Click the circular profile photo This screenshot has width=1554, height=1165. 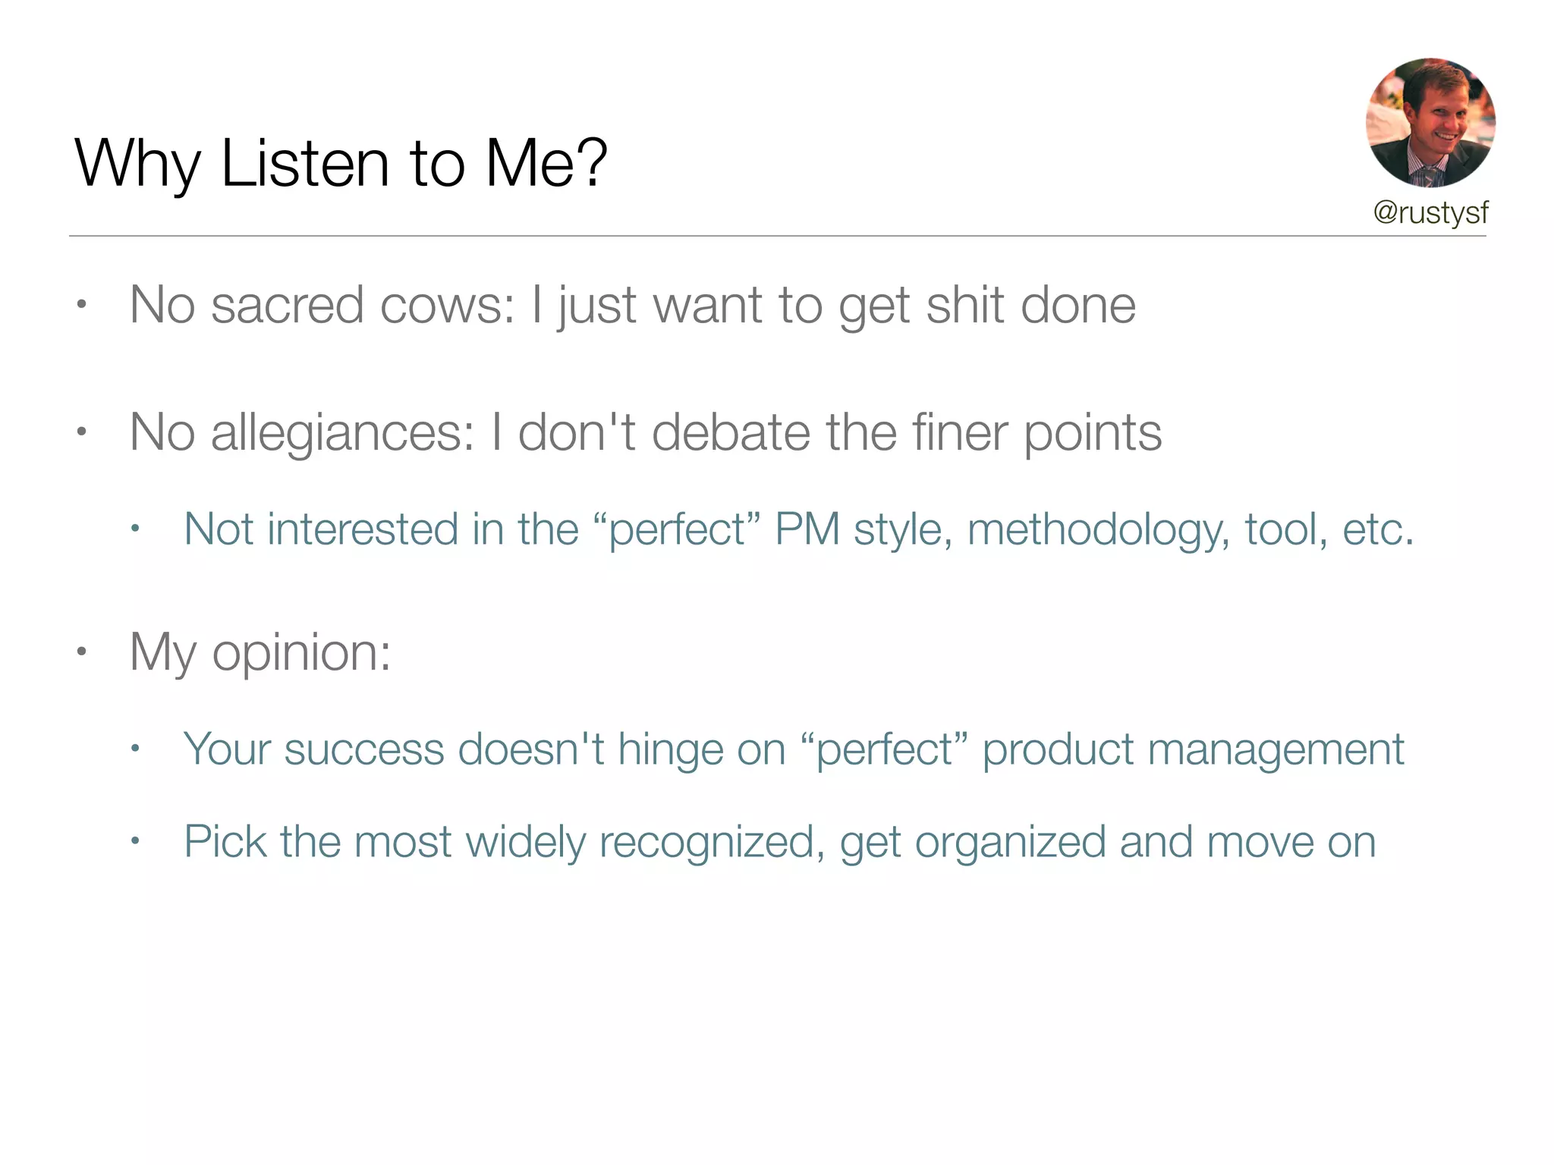tap(1430, 123)
